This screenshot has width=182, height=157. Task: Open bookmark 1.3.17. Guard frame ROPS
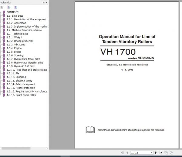point(21,95)
